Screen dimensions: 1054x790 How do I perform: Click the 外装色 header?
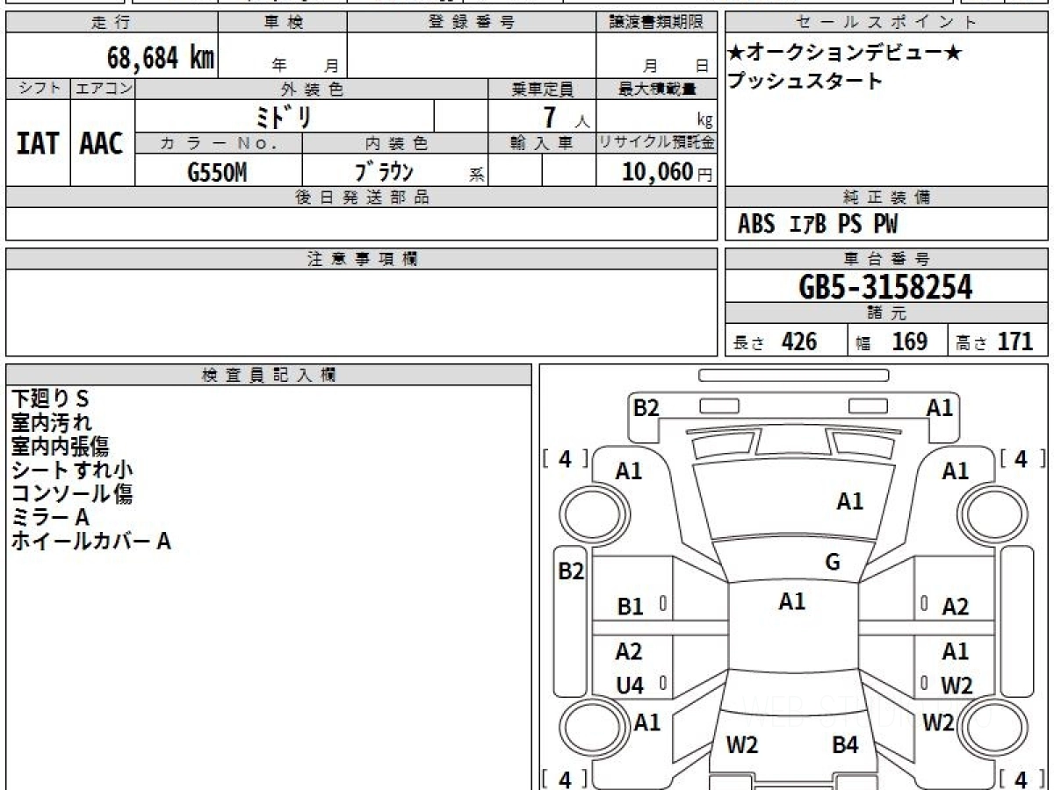pyautogui.click(x=312, y=89)
